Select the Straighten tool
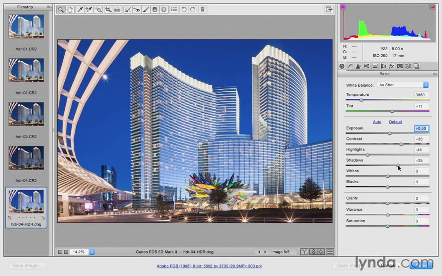Image resolution: width=442 pixels, height=276 pixels. [x=117, y=10]
